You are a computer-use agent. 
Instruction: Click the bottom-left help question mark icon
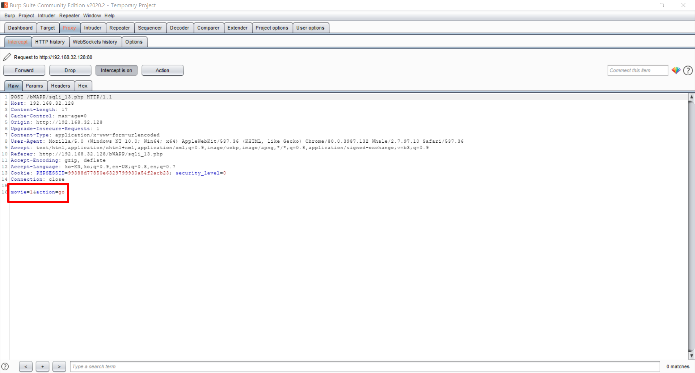[x=5, y=366]
